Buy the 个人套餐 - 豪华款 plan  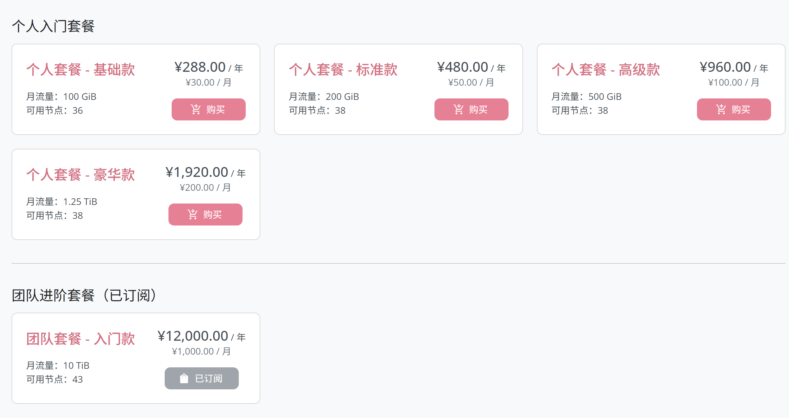(205, 214)
